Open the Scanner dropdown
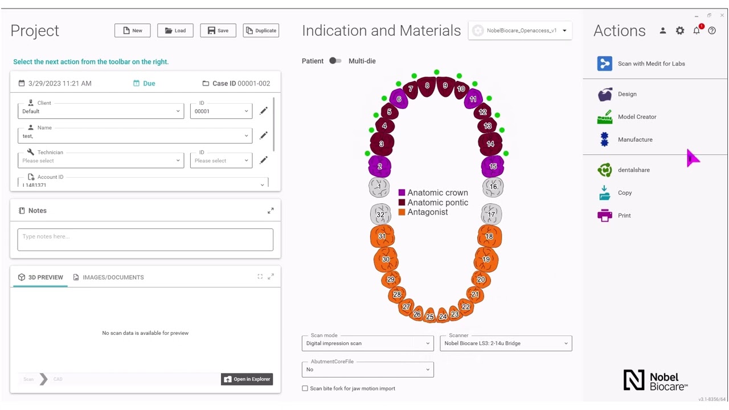The width and height of the screenshot is (729, 410). pos(506,343)
